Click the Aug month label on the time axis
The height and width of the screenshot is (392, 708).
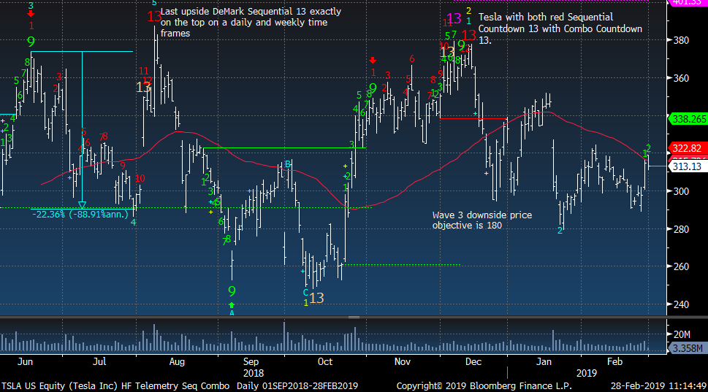click(x=177, y=362)
